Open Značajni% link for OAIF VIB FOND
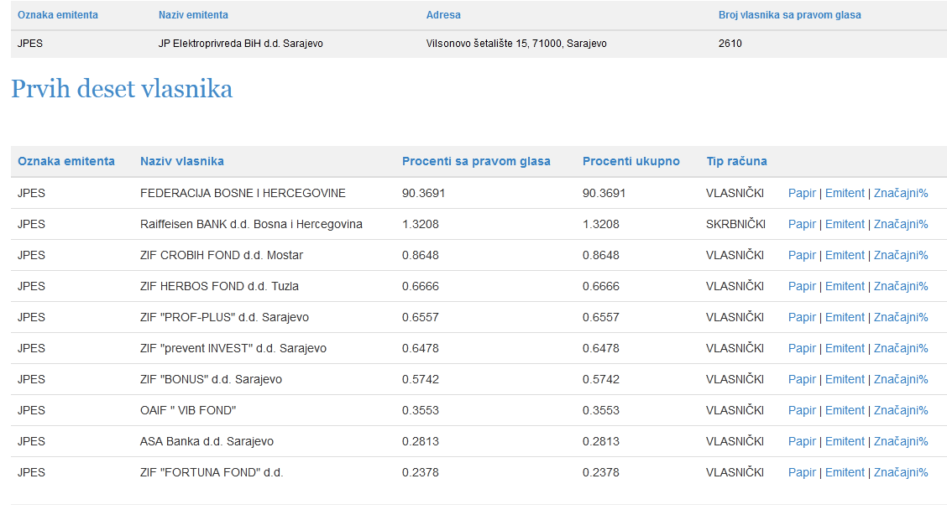This screenshot has height=515, width=947. 901,411
